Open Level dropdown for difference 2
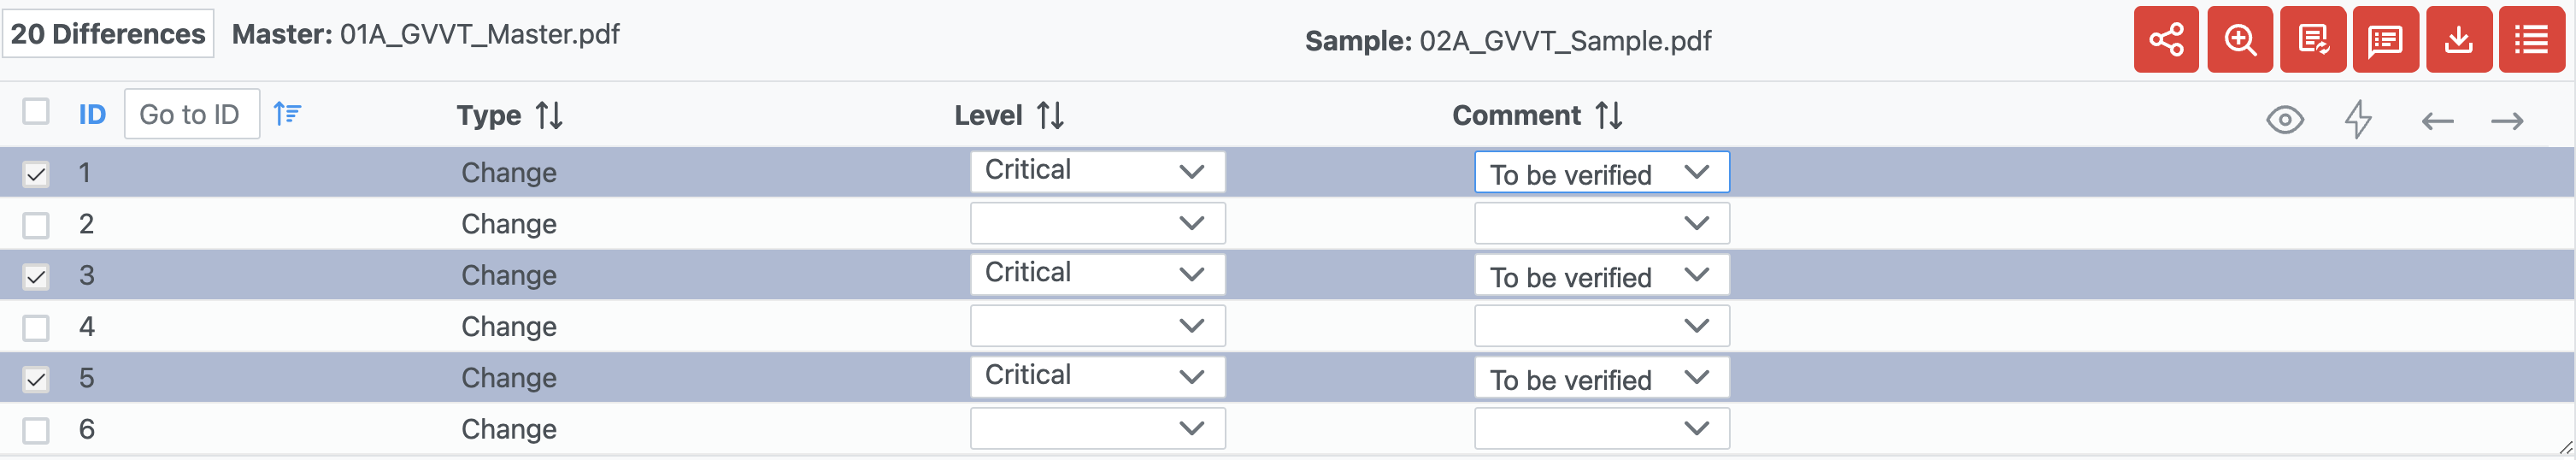This screenshot has width=2576, height=460. 1097,223
